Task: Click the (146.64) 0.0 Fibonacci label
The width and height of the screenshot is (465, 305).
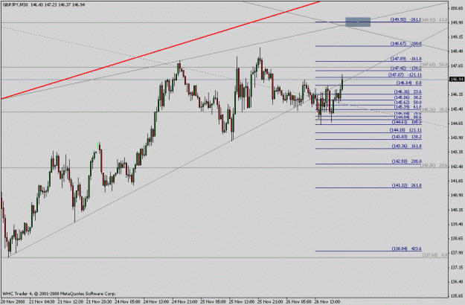Action: click(409, 83)
